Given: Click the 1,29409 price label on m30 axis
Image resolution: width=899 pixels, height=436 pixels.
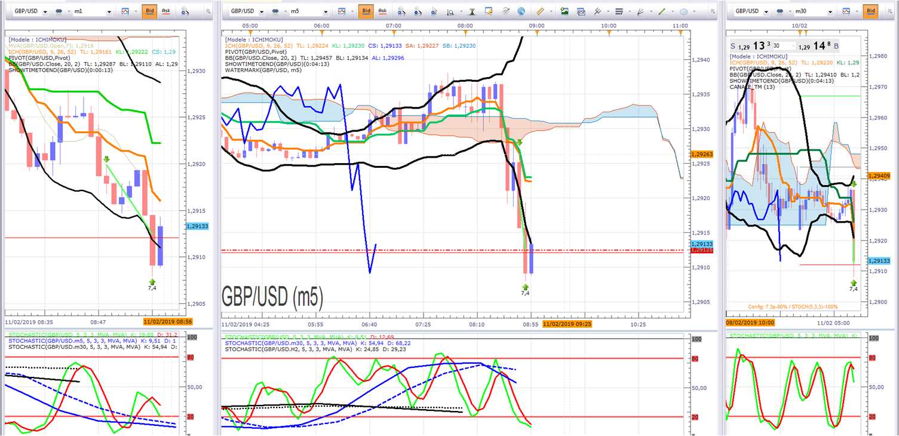Looking at the screenshot, I should pos(880,176).
